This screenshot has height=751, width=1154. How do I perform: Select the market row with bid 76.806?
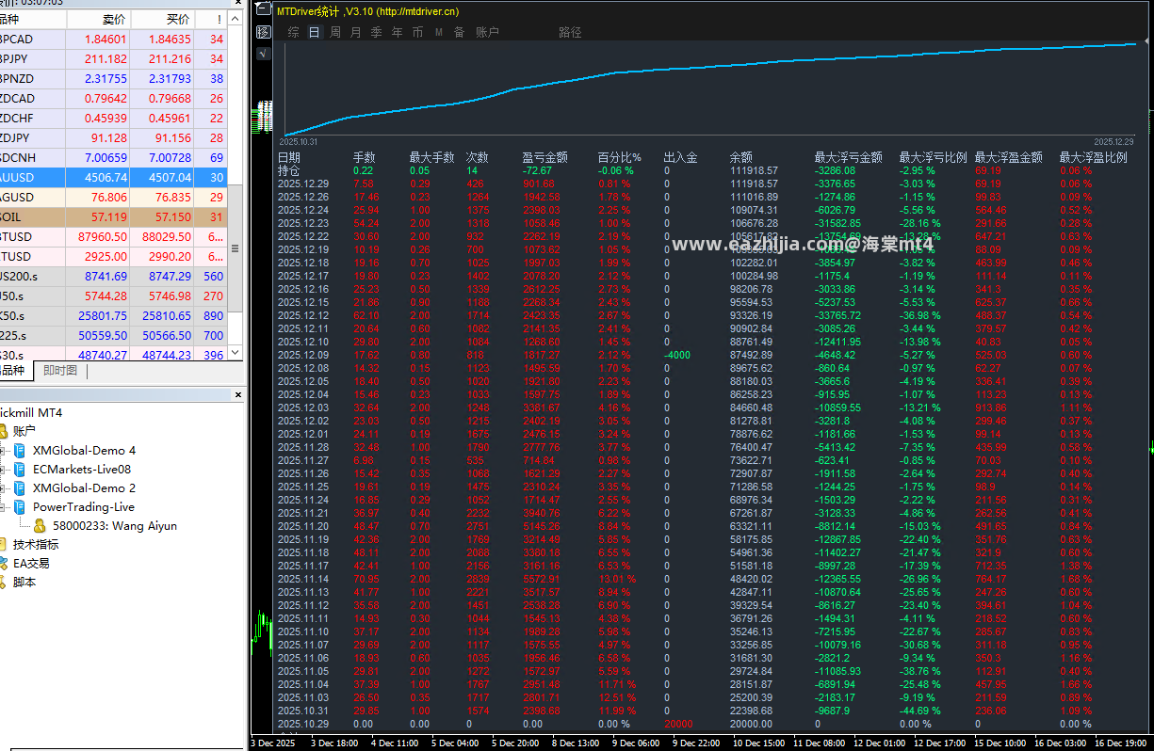coord(114,197)
